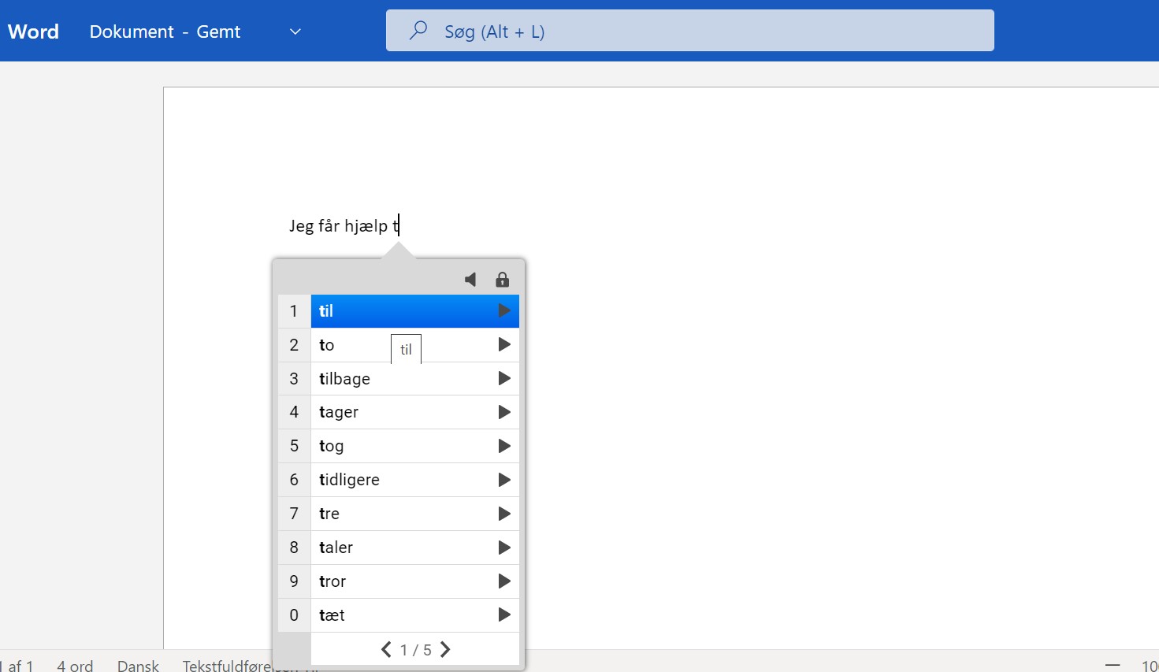Open the Word app name in header
This screenshot has width=1159, height=672.
pos(34,32)
